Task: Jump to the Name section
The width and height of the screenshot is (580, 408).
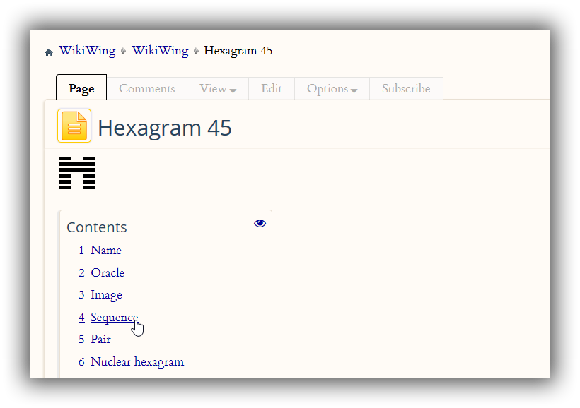Action: [106, 251]
